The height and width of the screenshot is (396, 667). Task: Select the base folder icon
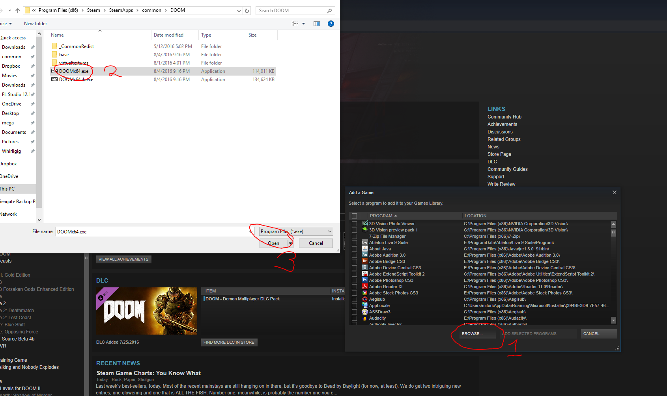click(54, 55)
